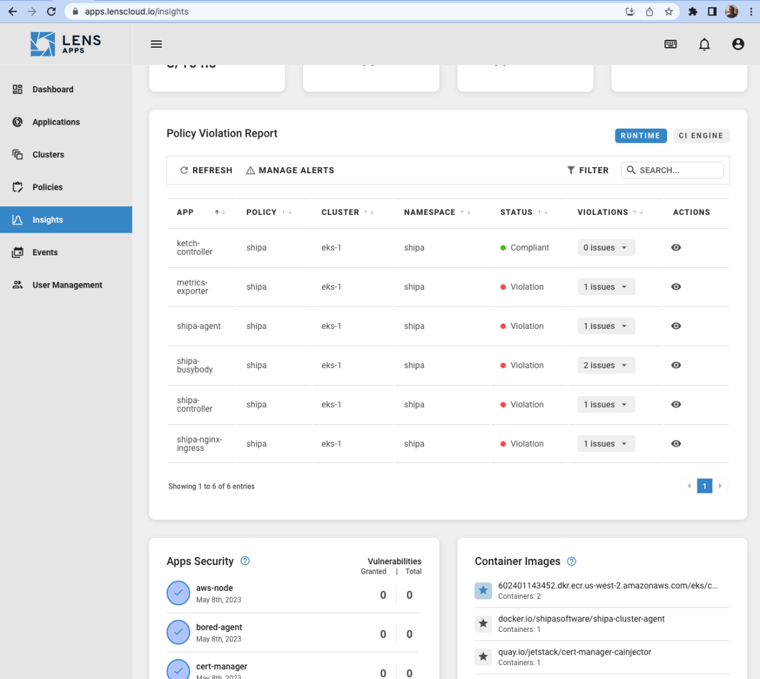Toggle browser side panel icon
The height and width of the screenshot is (679, 760).
click(712, 12)
